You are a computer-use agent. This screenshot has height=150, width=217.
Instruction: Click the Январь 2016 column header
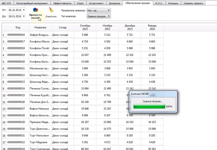coord(152,27)
